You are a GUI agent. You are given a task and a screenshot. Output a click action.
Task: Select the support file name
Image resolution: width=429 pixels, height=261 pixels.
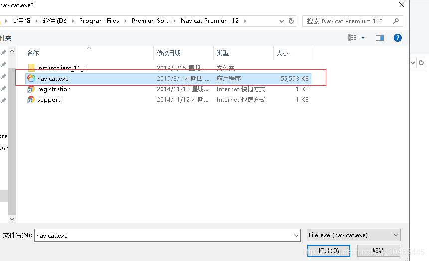coord(49,100)
